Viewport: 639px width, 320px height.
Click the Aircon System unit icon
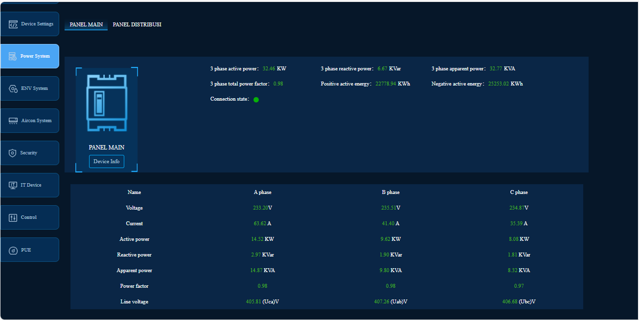[x=13, y=121]
